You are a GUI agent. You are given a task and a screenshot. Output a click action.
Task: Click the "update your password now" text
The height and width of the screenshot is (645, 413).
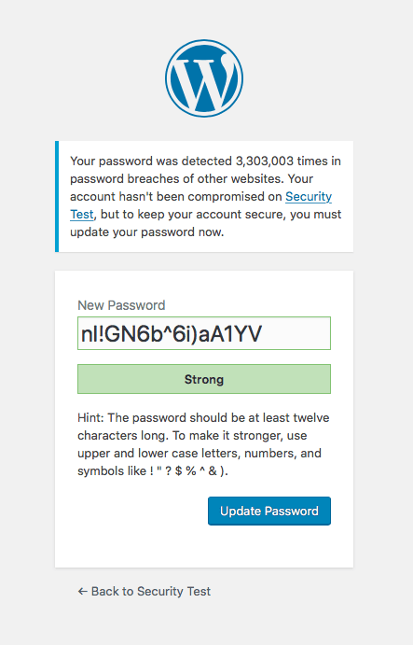[x=146, y=232]
